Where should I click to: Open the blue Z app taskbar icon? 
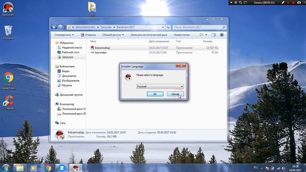click(x=62, y=168)
